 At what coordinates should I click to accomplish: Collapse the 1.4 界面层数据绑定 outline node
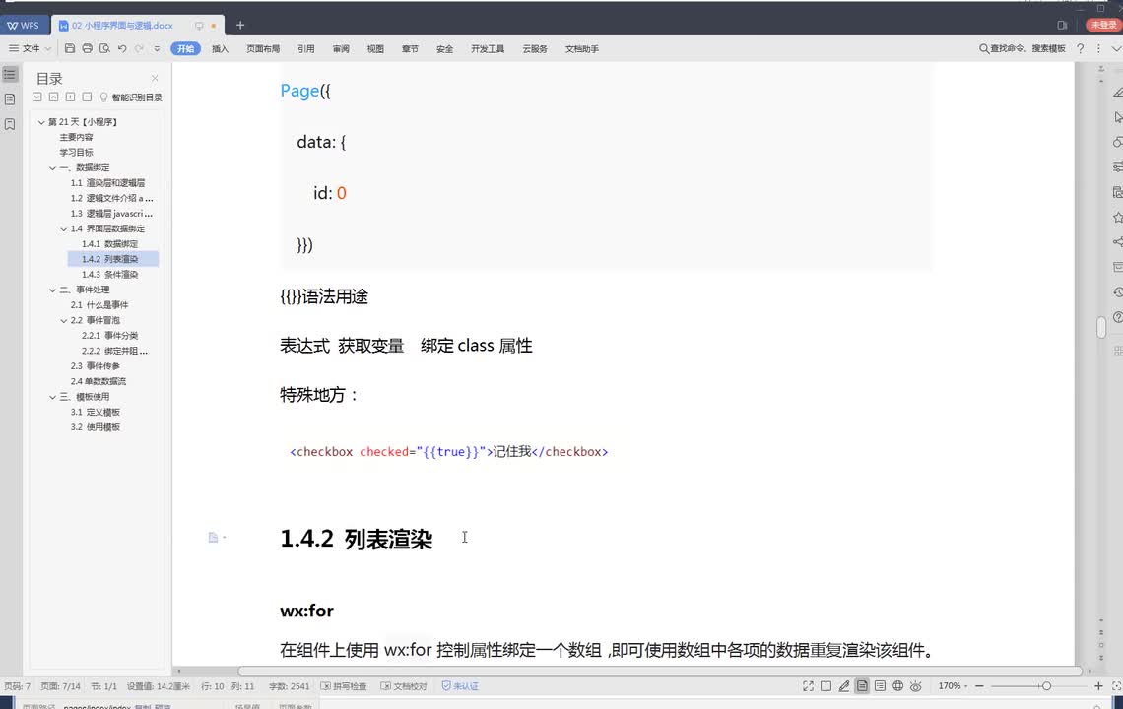tap(64, 229)
